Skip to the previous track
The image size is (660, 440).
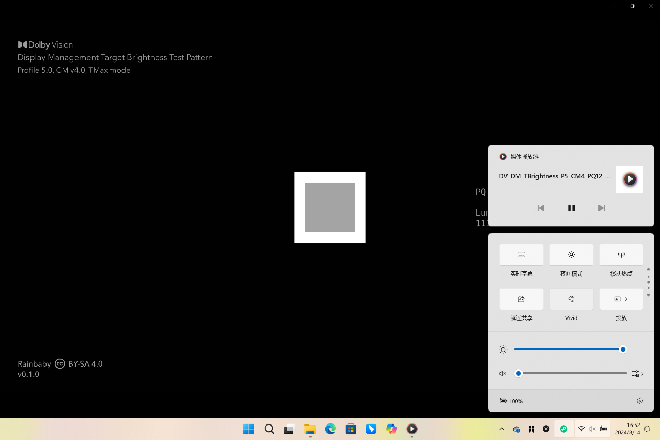point(541,208)
